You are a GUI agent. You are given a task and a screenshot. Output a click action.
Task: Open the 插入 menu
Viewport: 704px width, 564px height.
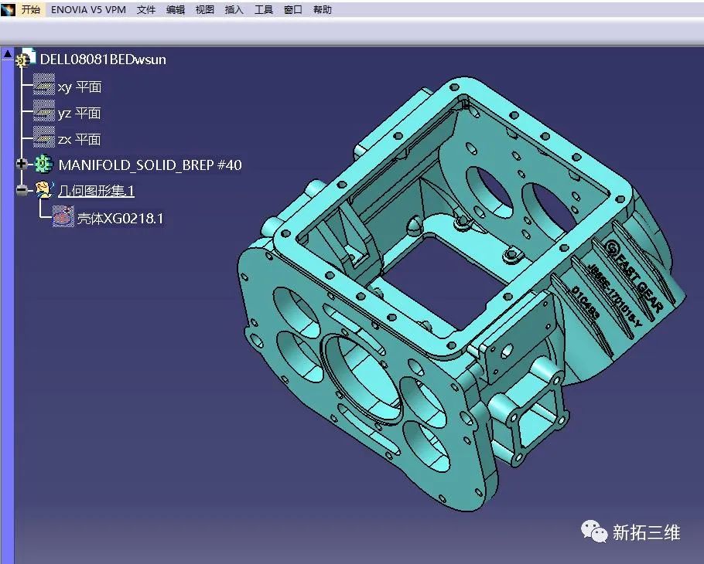[x=234, y=9]
